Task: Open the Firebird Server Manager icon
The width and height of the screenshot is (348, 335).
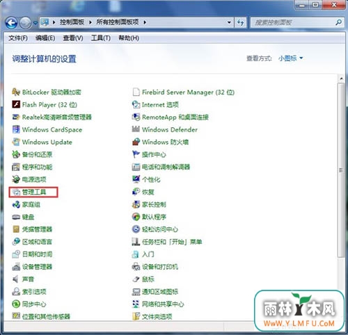Action: point(136,92)
